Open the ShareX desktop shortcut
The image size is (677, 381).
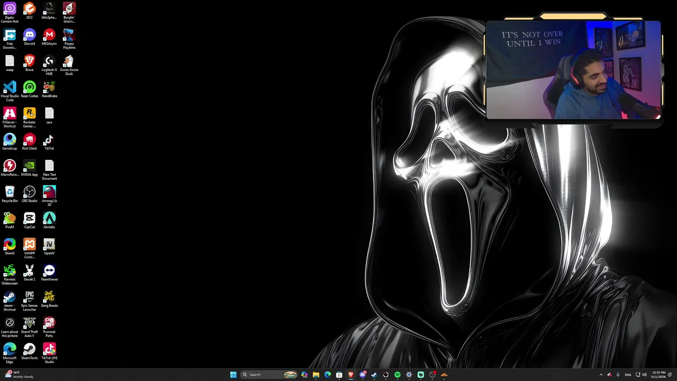[10, 247]
